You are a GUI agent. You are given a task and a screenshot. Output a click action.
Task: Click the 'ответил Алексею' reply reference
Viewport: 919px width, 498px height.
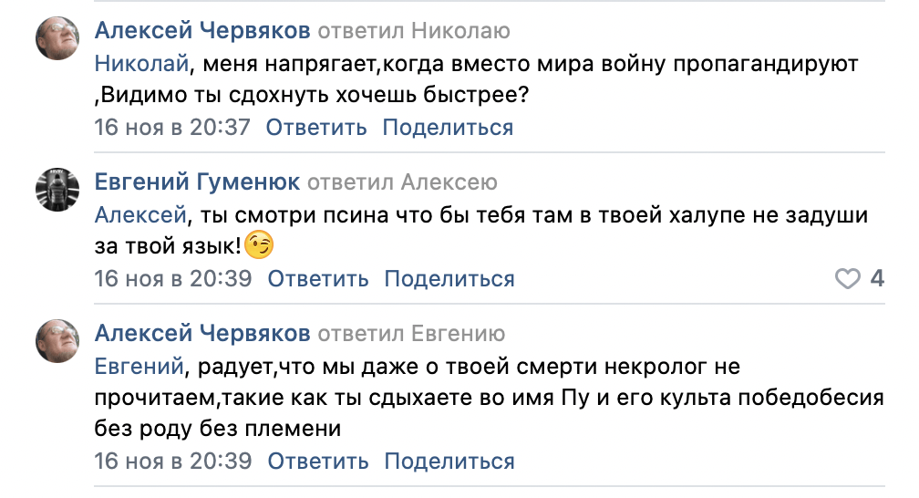(402, 183)
